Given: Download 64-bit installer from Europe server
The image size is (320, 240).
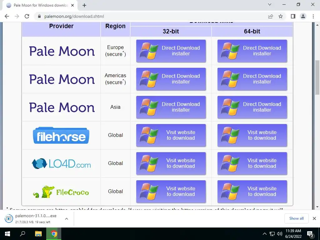Looking at the screenshot, I should 252,51.
